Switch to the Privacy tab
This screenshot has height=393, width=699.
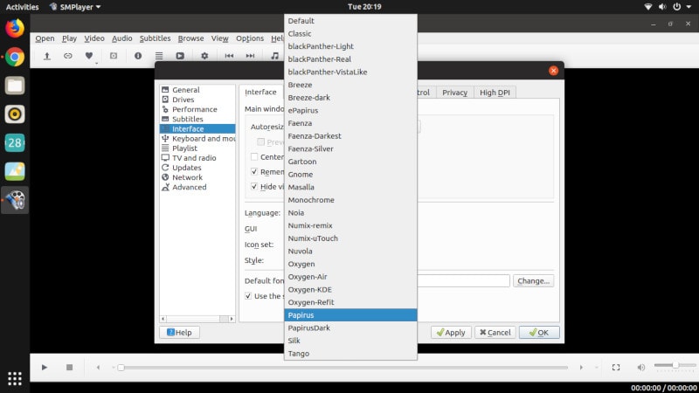coord(454,93)
